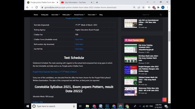This screenshot has width=195, height=109.
Task: Open the tab search chevron
Action: click(147, 2)
